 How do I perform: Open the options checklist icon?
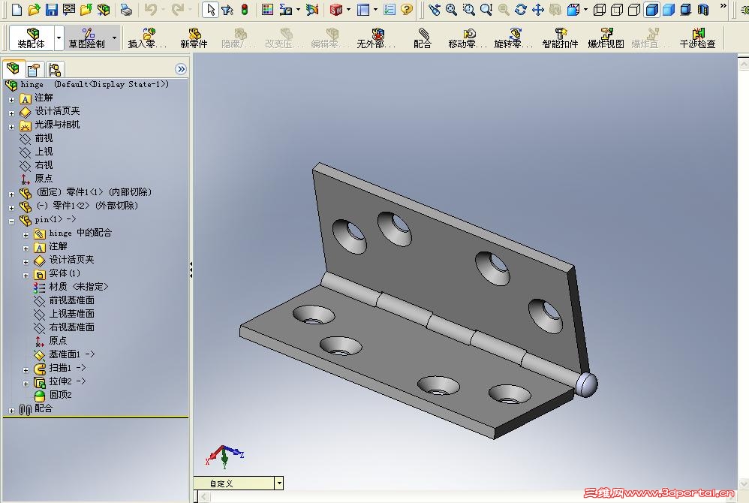[390, 9]
